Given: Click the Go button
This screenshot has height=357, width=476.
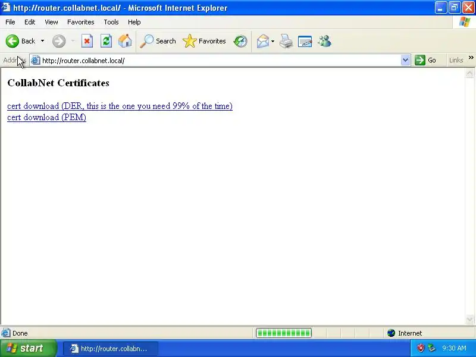Looking at the screenshot, I should pyautogui.click(x=425, y=60).
